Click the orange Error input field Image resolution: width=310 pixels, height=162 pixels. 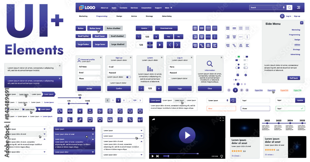tap(221, 109)
